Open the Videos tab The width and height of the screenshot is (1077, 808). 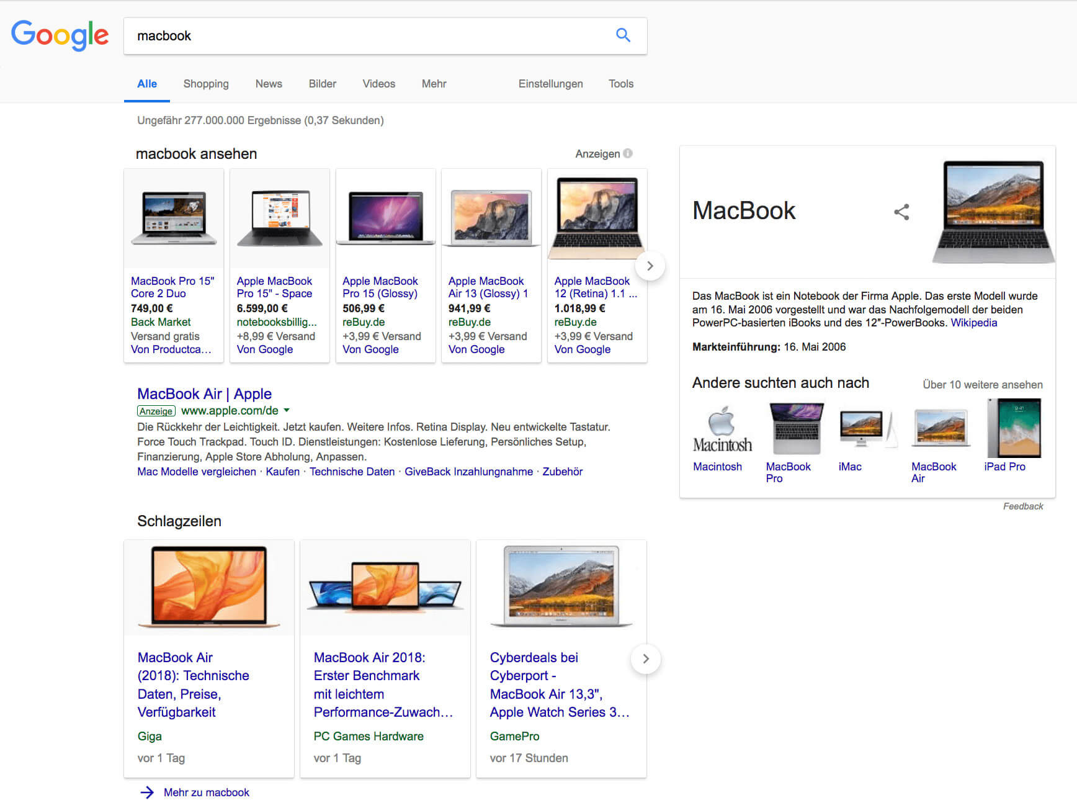pos(379,84)
